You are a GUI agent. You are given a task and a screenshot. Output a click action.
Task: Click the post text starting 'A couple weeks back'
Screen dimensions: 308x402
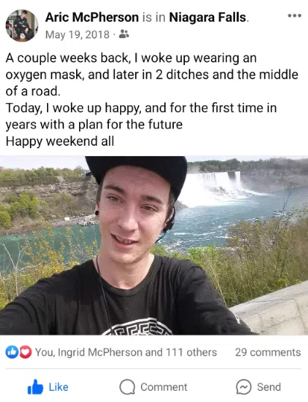pos(152,75)
